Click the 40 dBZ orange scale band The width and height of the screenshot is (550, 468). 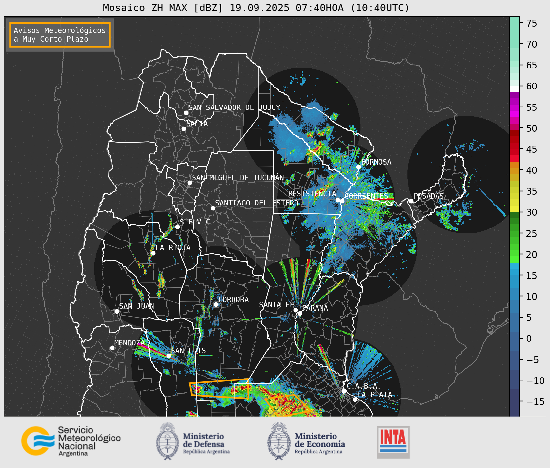click(x=515, y=171)
